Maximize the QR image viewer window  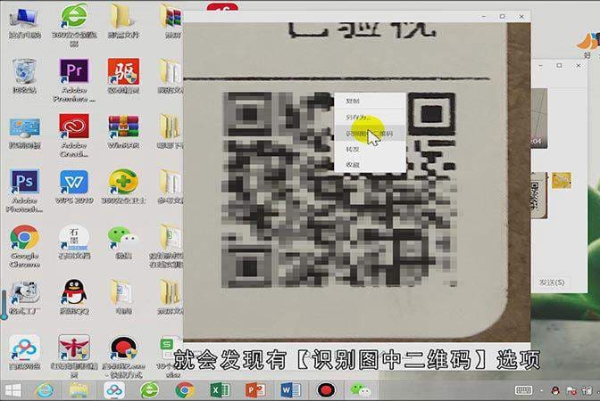click(503, 16)
